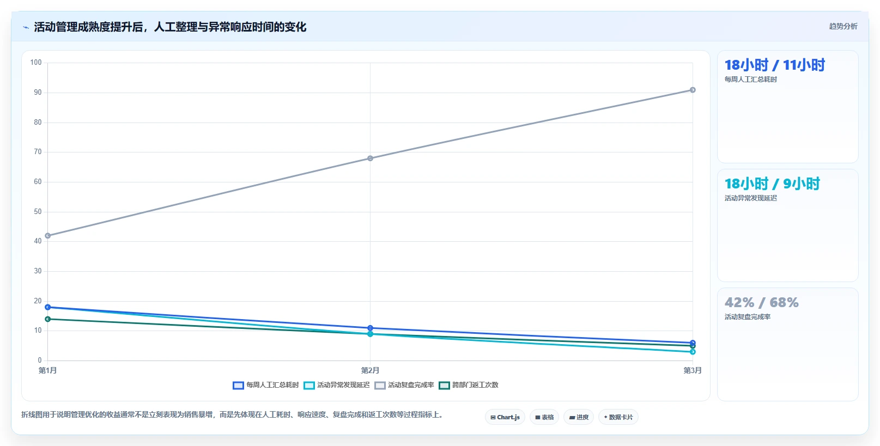
Task: Click the 第3月 x-axis label
Action: [x=693, y=370]
